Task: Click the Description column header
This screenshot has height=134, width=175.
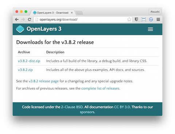Action: pos(55,52)
